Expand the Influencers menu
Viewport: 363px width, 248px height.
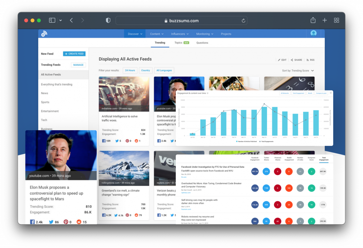point(180,34)
